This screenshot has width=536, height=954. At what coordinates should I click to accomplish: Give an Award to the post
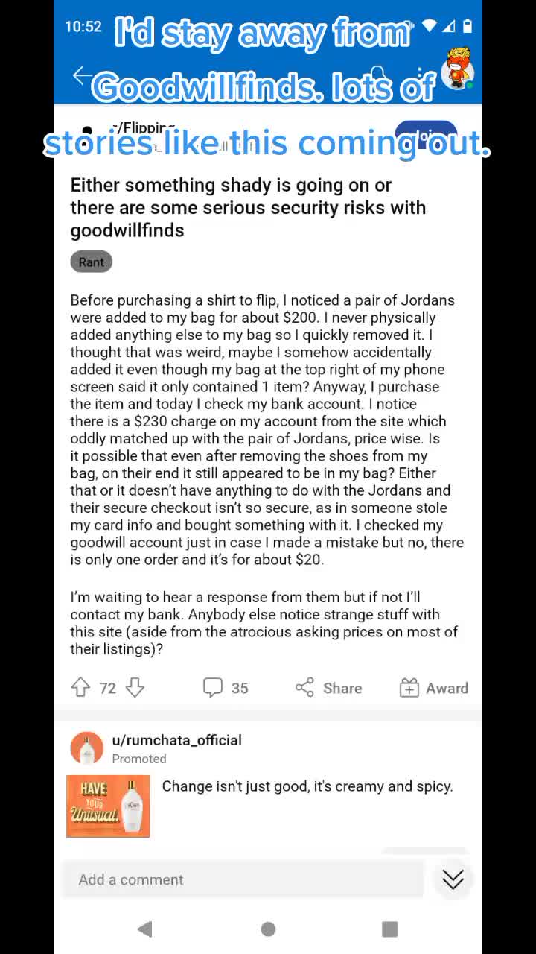click(x=434, y=687)
